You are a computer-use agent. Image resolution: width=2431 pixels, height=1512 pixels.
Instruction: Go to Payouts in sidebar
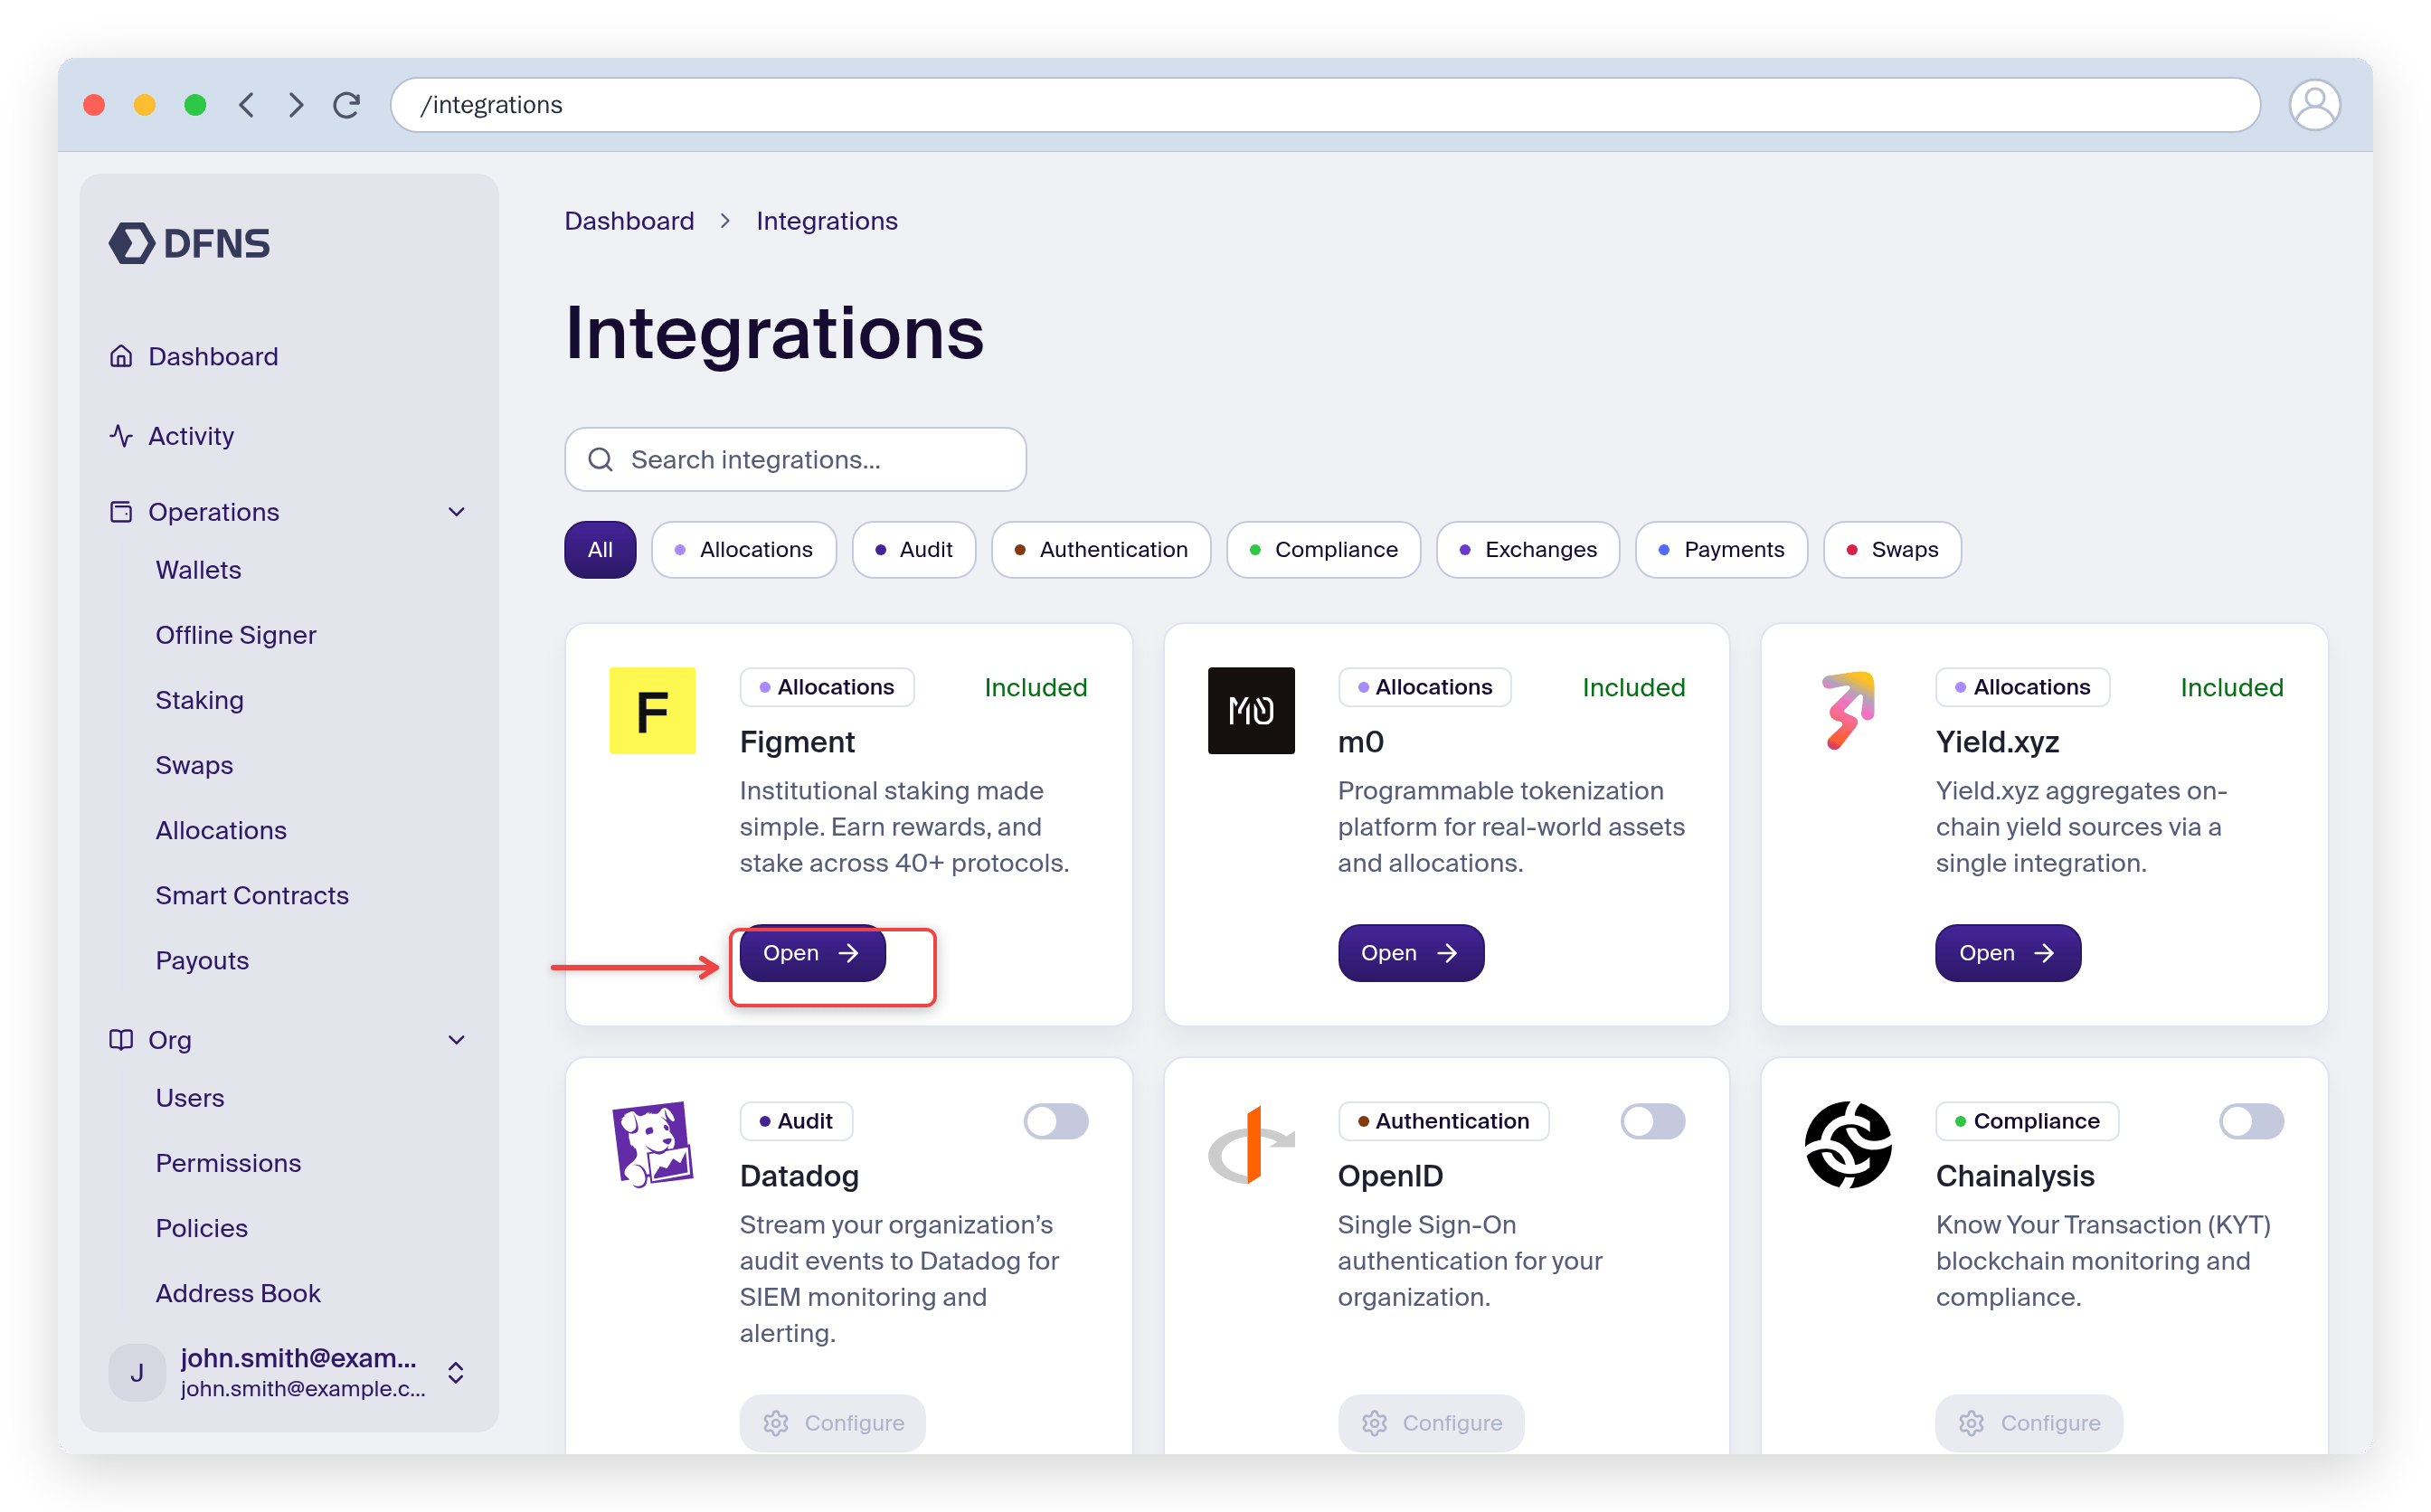[202, 960]
